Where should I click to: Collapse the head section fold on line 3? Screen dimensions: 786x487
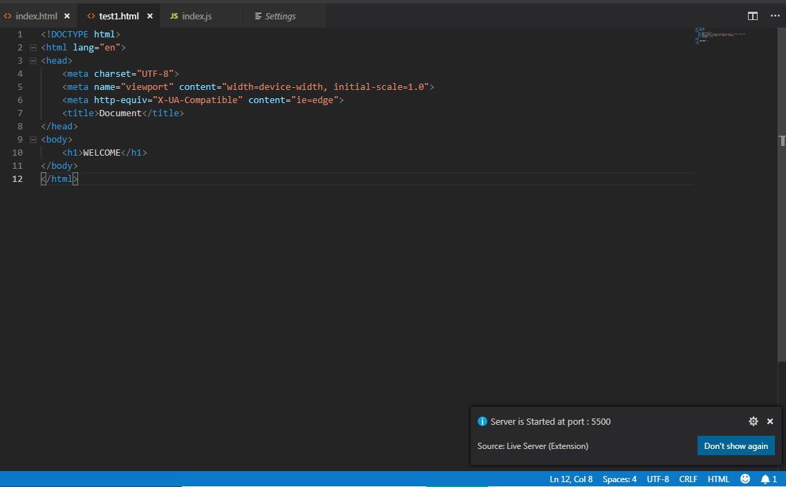point(33,61)
